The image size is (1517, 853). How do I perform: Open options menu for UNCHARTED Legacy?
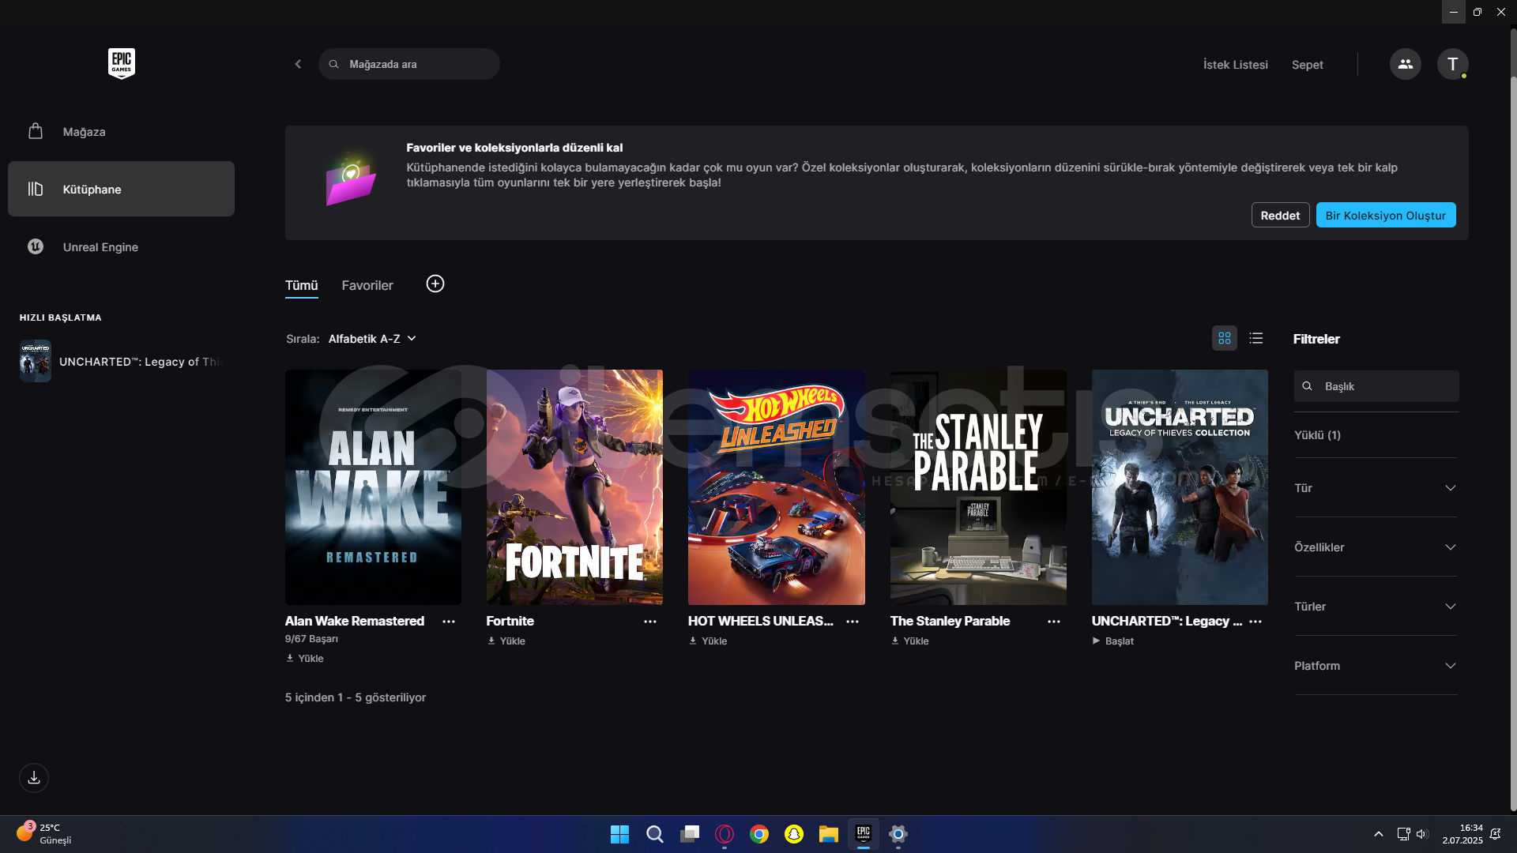click(1255, 622)
